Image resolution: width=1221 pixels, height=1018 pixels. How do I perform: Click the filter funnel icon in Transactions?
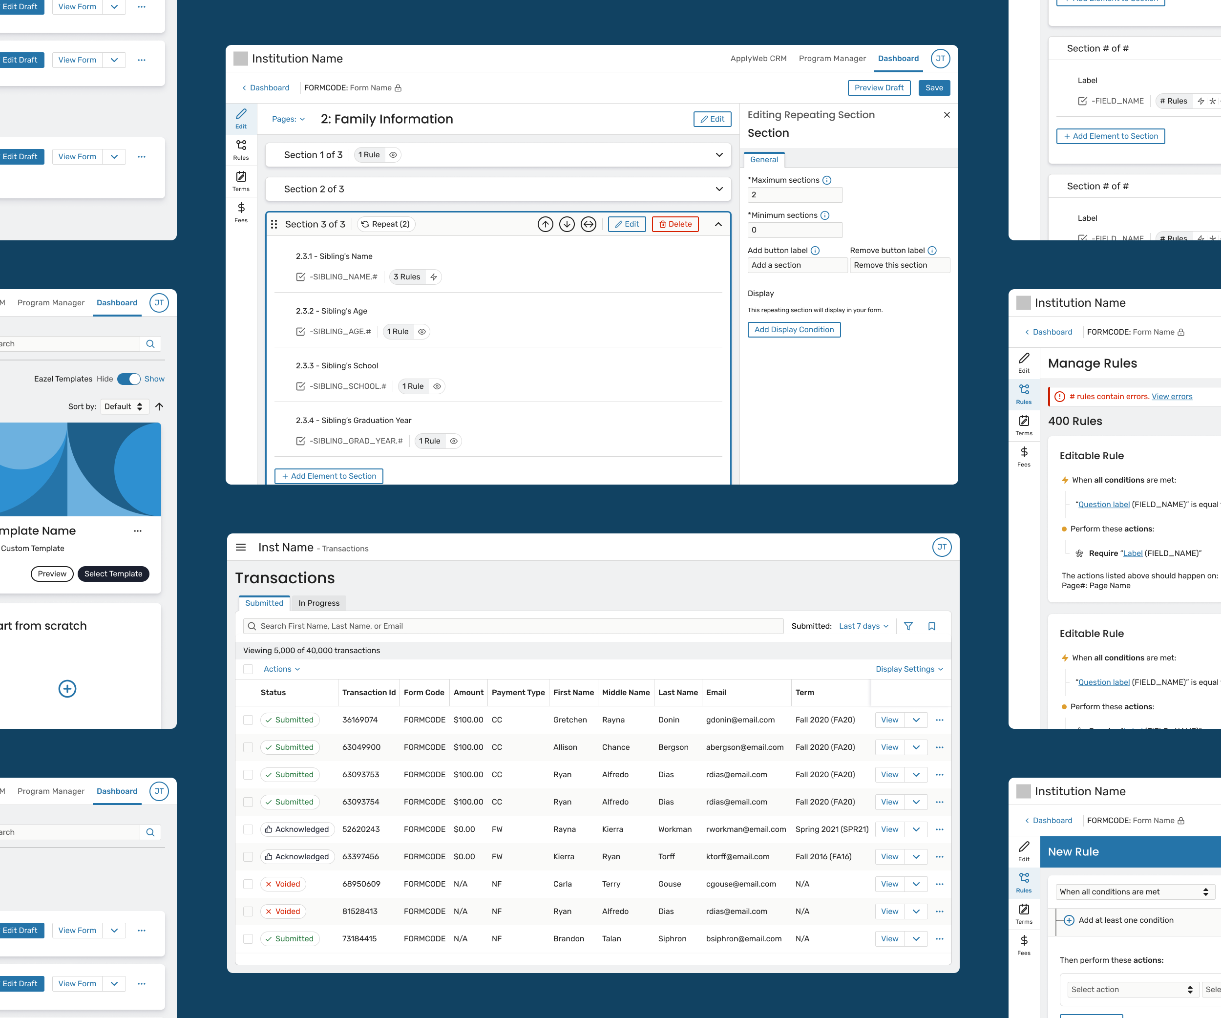point(908,626)
